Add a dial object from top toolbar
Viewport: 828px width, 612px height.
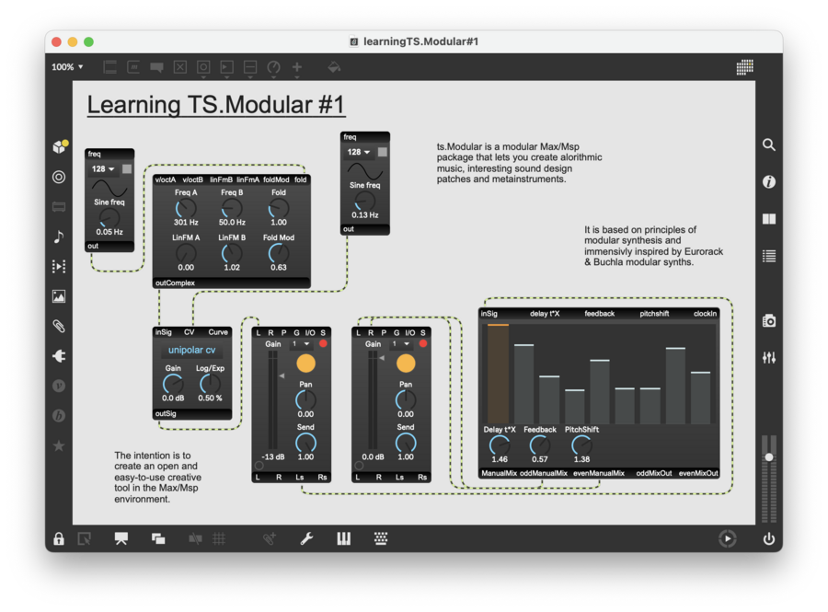(x=273, y=67)
